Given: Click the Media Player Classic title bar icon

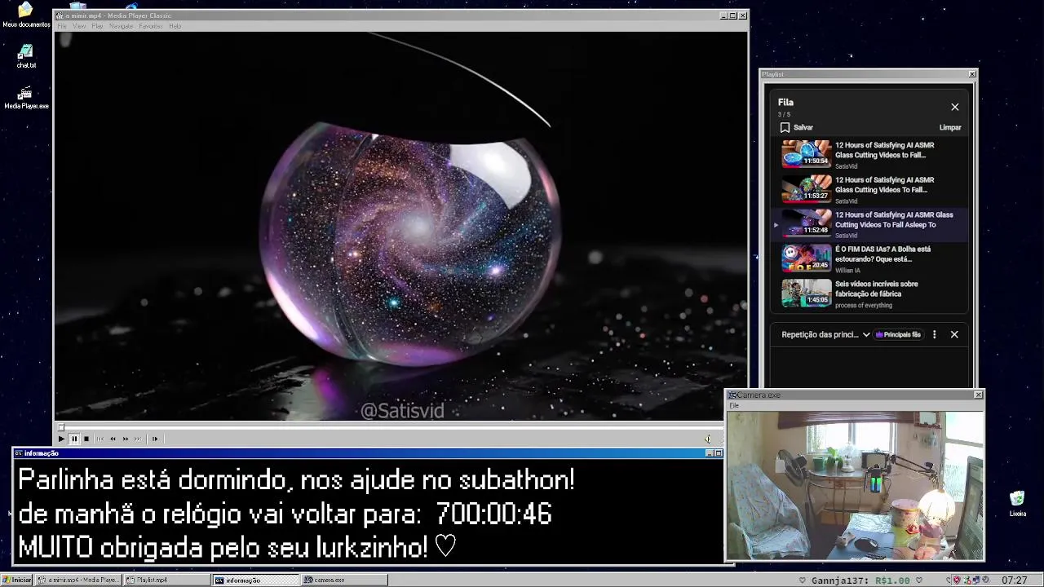Looking at the screenshot, I should (x=60, y=15).
